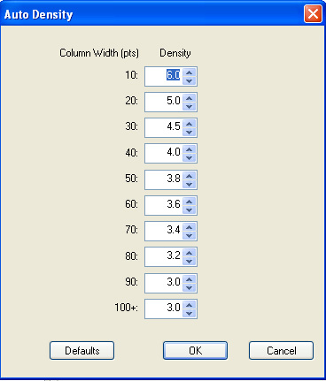Image resolution: width=326 pixels, height=381 pixels.
Task: Click up arrow on the 30 row spinner
Action: click(x=189, y=124)
